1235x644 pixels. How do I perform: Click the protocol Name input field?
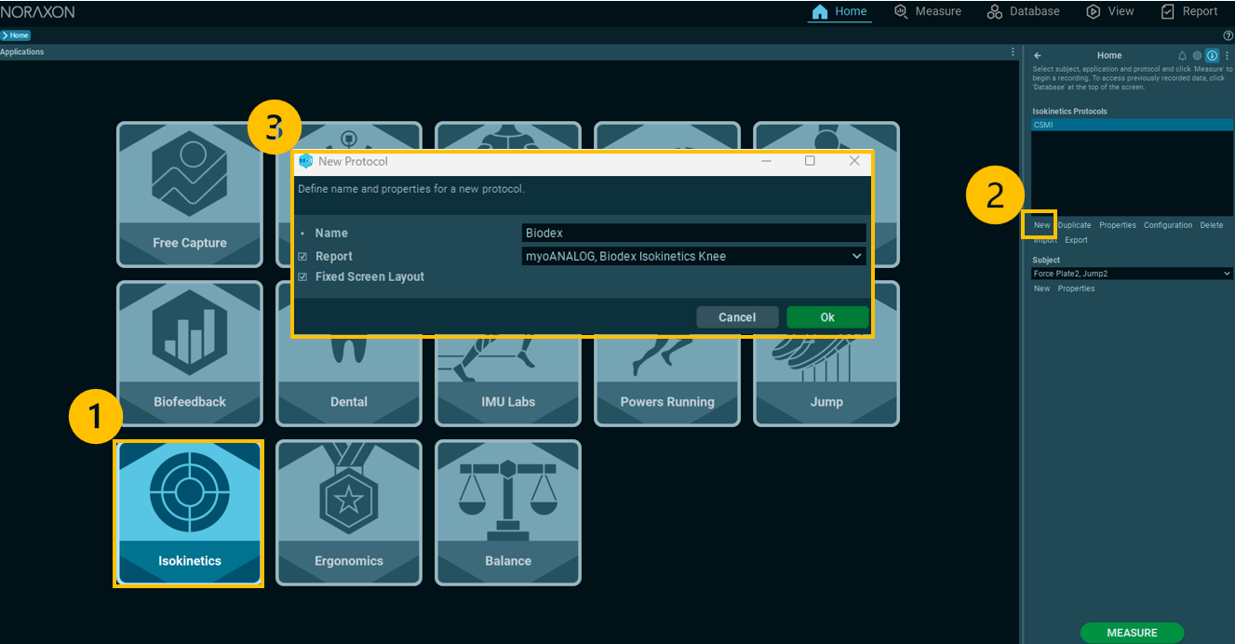click(693, 233)
